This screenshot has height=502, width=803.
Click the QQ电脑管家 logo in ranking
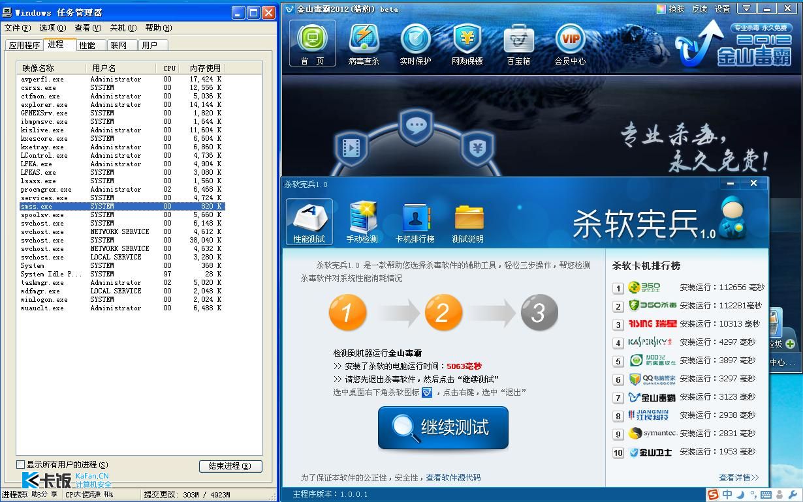[652, 378]
